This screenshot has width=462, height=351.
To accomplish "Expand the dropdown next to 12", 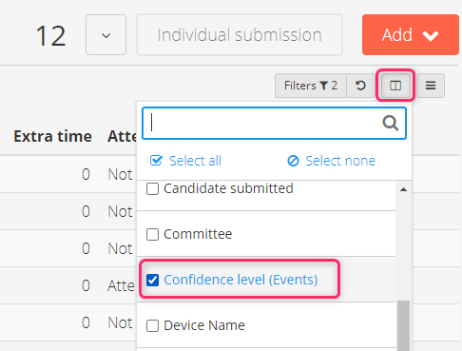I will pos(106,35).
